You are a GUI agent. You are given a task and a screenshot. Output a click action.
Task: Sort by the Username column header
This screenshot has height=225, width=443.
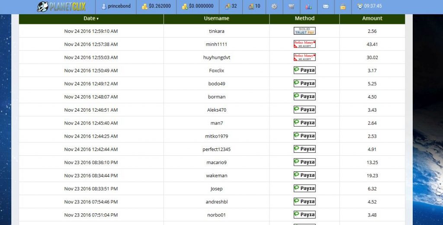(216, 19)
